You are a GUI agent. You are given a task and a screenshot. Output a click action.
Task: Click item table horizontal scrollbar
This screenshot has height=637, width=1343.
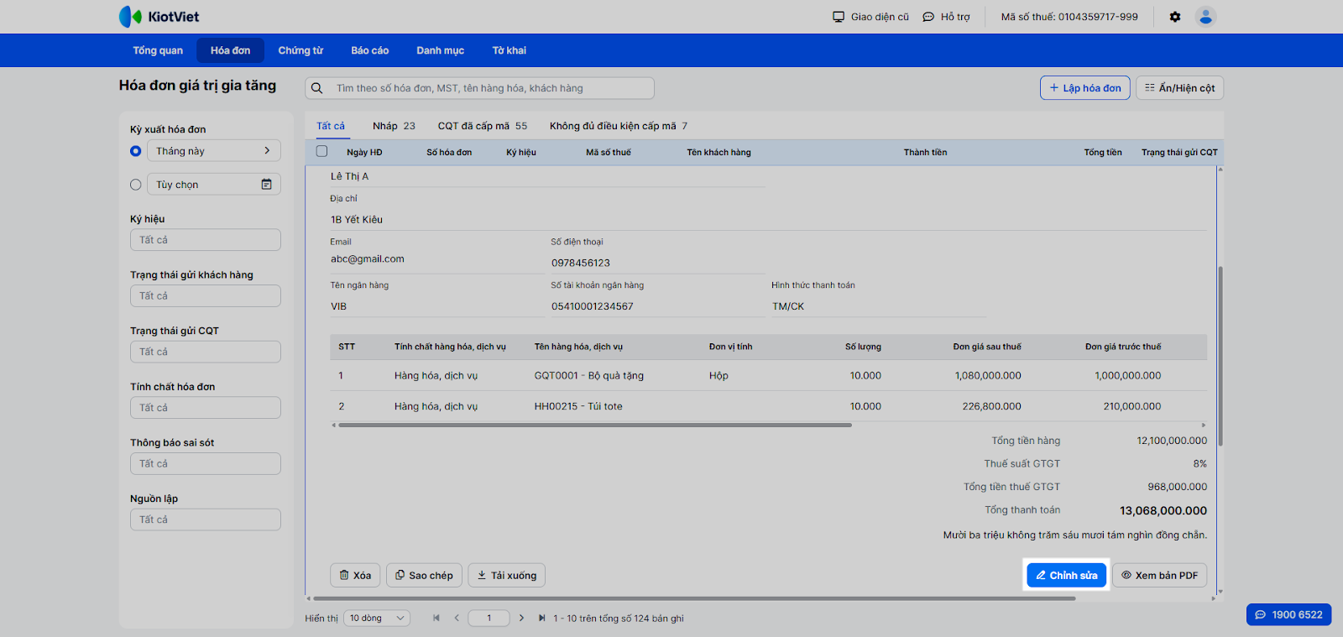[x=595, y=426]
